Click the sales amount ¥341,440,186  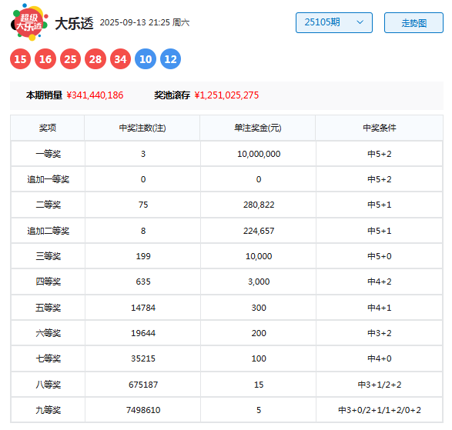coord(95,95)
